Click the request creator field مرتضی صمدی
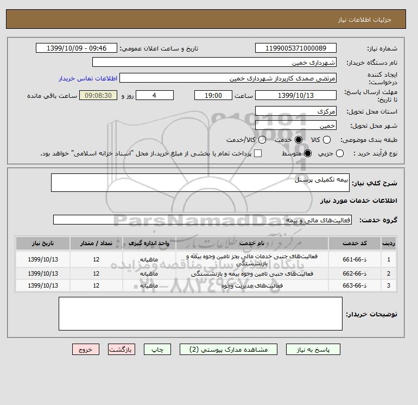Image resolution: width=418 pixels, height=405 pixels. [228, 78]
